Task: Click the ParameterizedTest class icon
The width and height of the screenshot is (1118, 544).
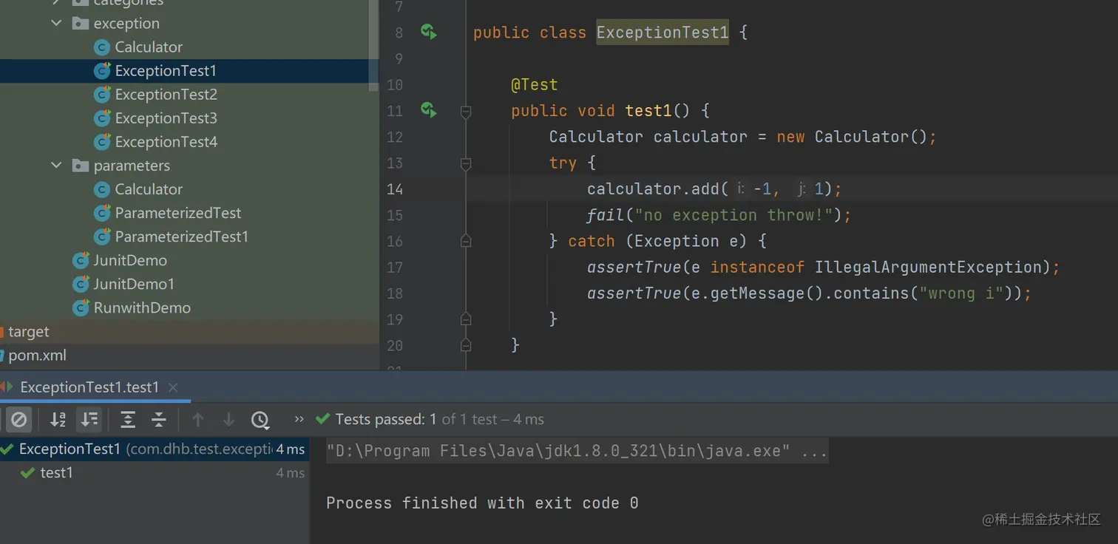Action: 102,213
